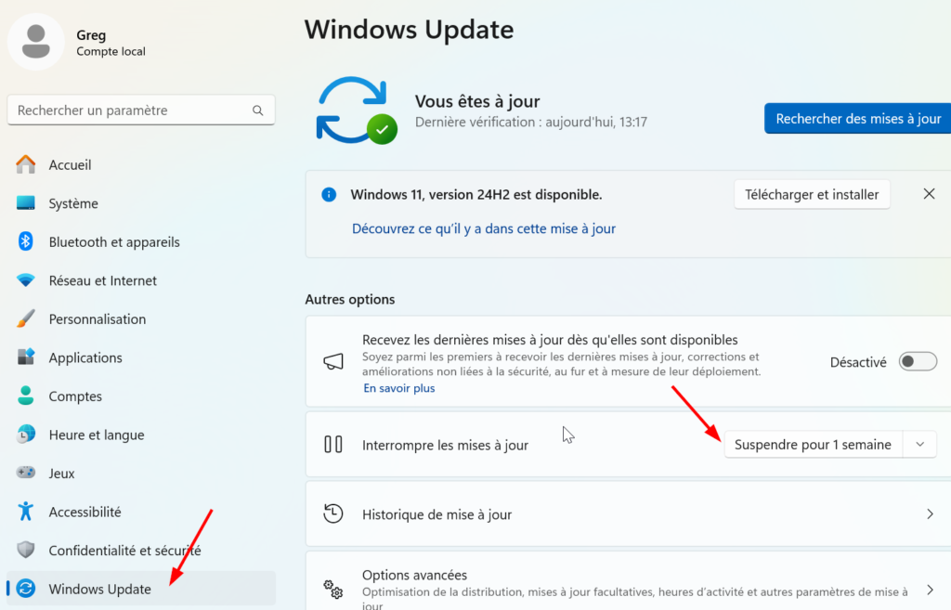Click Compte local label
Screen dimensions: 951x610
coord(111,52)
